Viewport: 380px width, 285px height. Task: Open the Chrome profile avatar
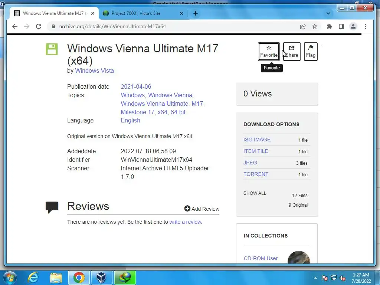(x=353, y=26)
